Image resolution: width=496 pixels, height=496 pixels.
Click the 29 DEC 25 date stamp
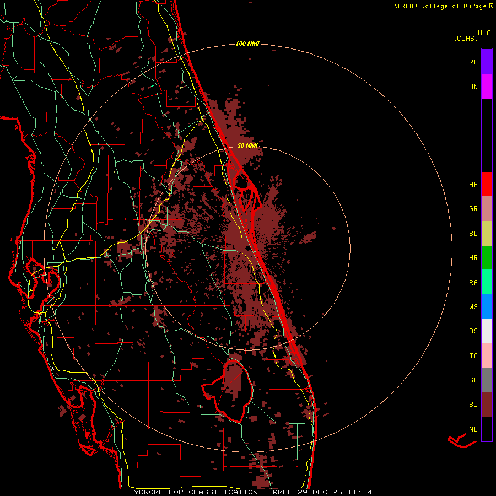[x=320, y=492]
